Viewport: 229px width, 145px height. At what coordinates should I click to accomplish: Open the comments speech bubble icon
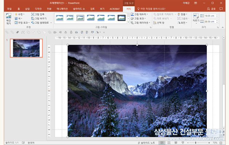pyautogui.click(x=221, y=9)
